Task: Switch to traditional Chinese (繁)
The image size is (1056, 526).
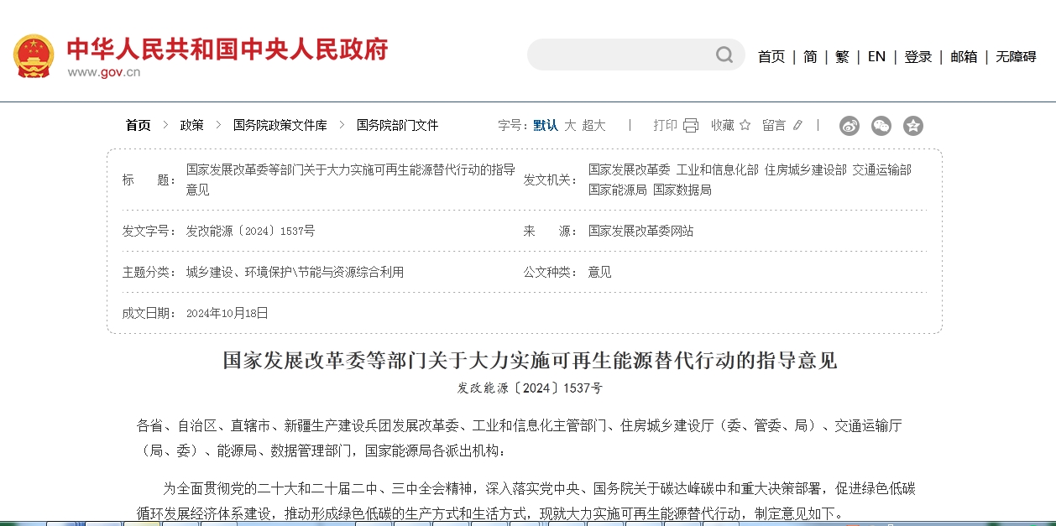Action: click(841, 56)
